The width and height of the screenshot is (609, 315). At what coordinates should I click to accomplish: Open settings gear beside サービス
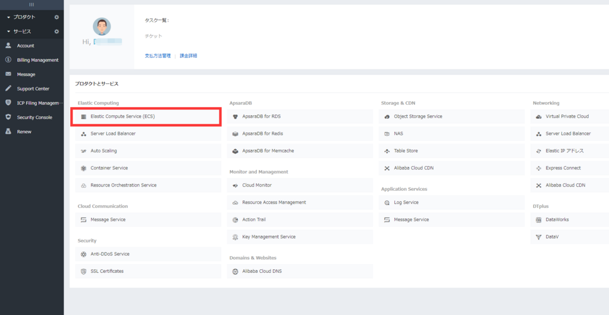[56, 31]
